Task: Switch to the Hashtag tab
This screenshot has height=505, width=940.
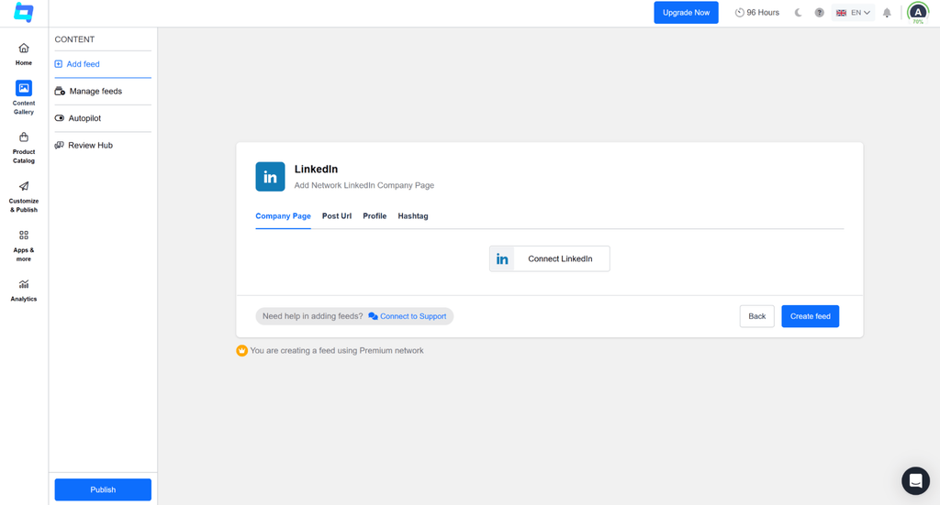Action: pyautogui.click(x=412, y=216)
